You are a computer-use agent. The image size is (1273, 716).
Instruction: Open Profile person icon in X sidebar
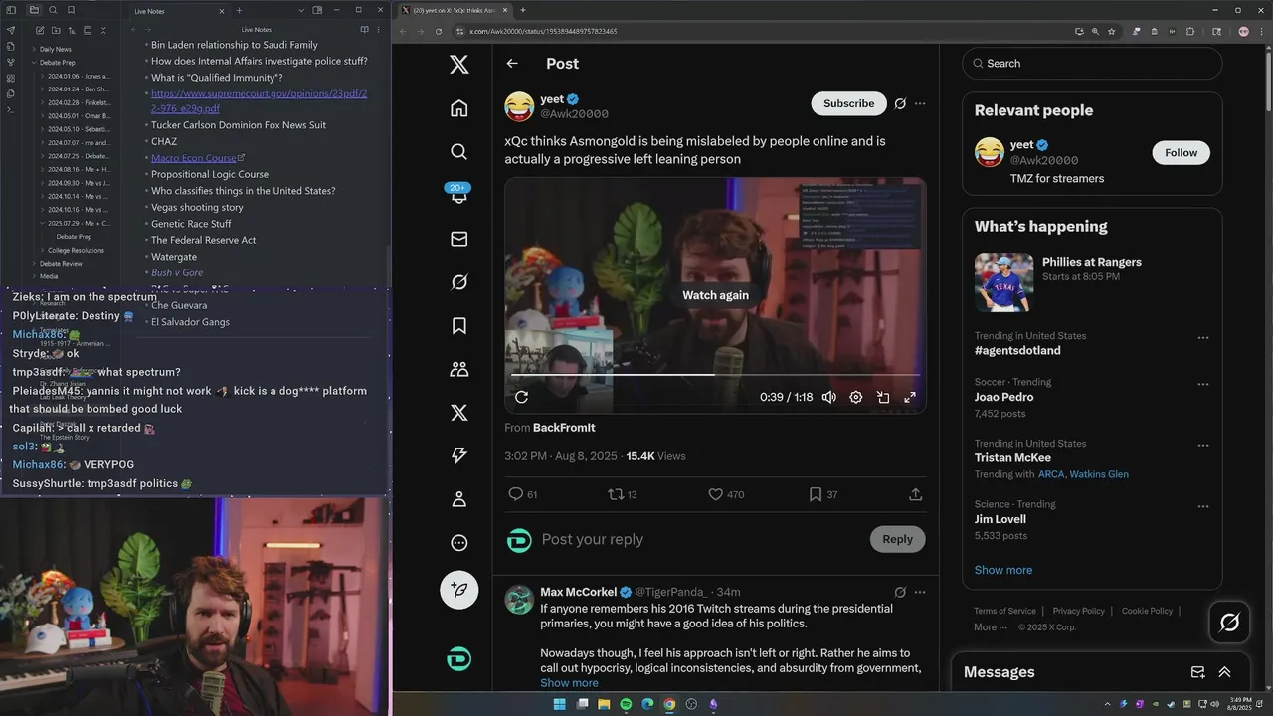click(x=458, y=499)
